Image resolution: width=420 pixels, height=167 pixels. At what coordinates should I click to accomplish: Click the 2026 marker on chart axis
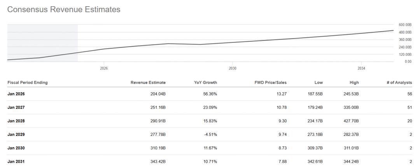tap(104, 68)
